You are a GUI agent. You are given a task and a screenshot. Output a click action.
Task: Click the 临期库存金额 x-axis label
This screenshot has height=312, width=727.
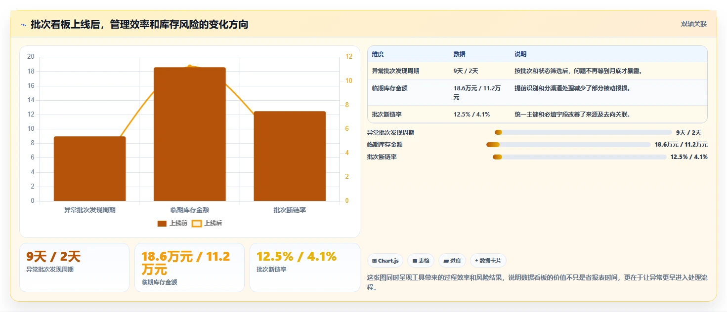pos(190,210)
